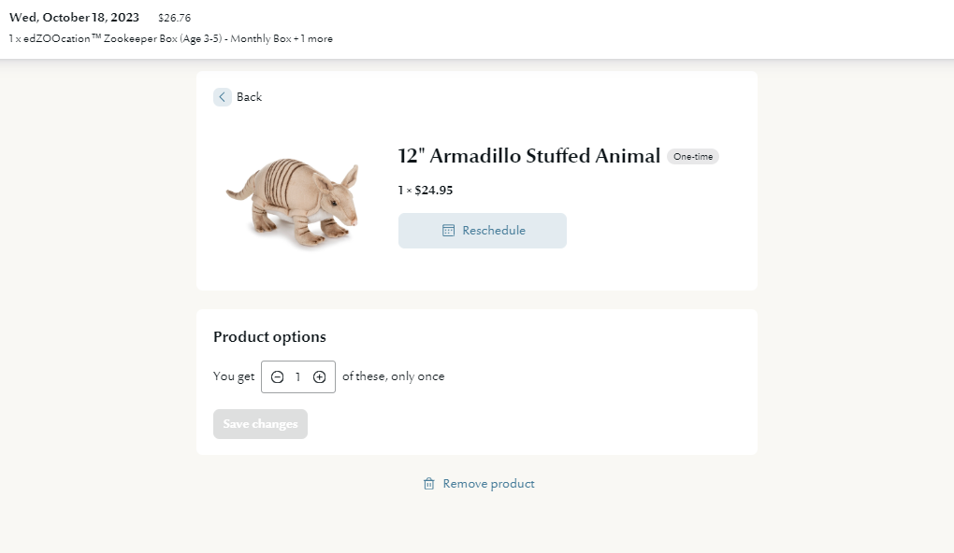Click the greyed-out Save changes button
Screen dimensions: 954x553
click(260, 424)
